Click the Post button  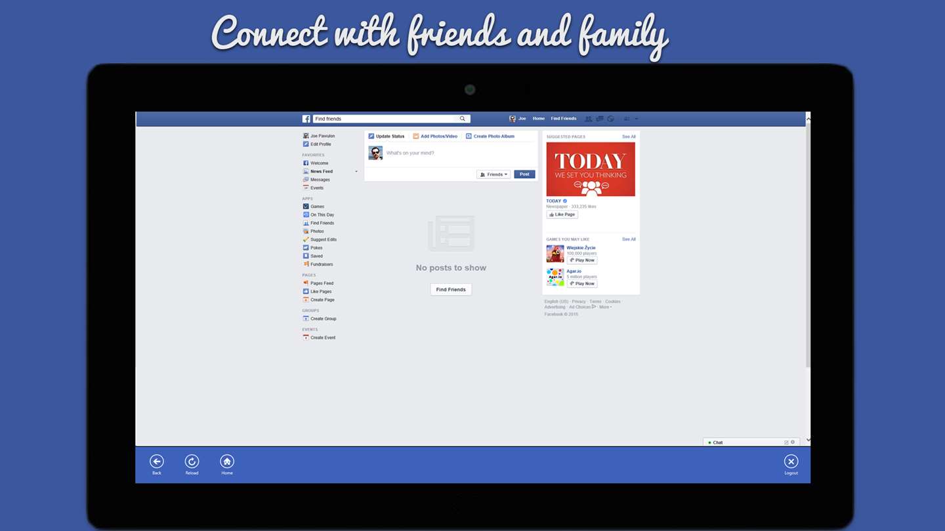pos(524,174)
